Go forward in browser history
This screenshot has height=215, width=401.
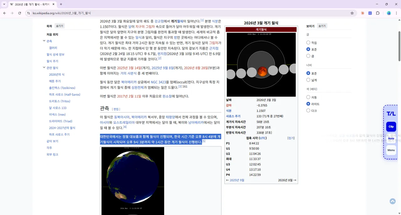click(12, 13)
